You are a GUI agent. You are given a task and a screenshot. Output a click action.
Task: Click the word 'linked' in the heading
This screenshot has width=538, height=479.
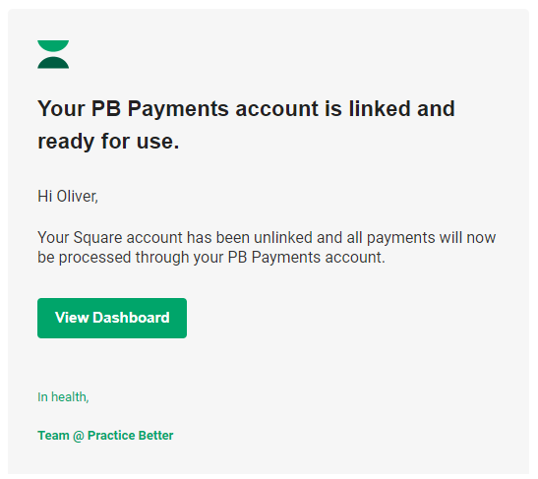(380, 108)
